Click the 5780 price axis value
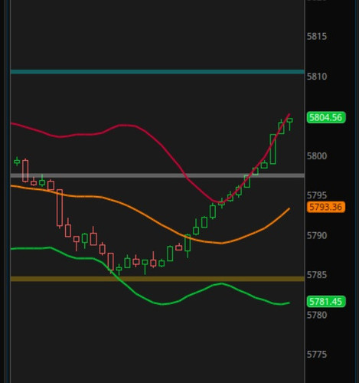The width and height of the screenshot is (359, 383). pos(317,315)
